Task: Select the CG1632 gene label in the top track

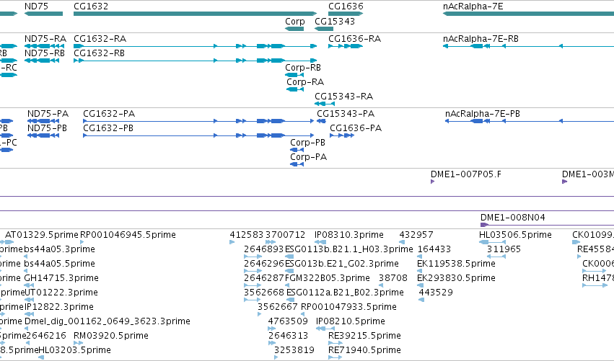Action: click(91, 6)
